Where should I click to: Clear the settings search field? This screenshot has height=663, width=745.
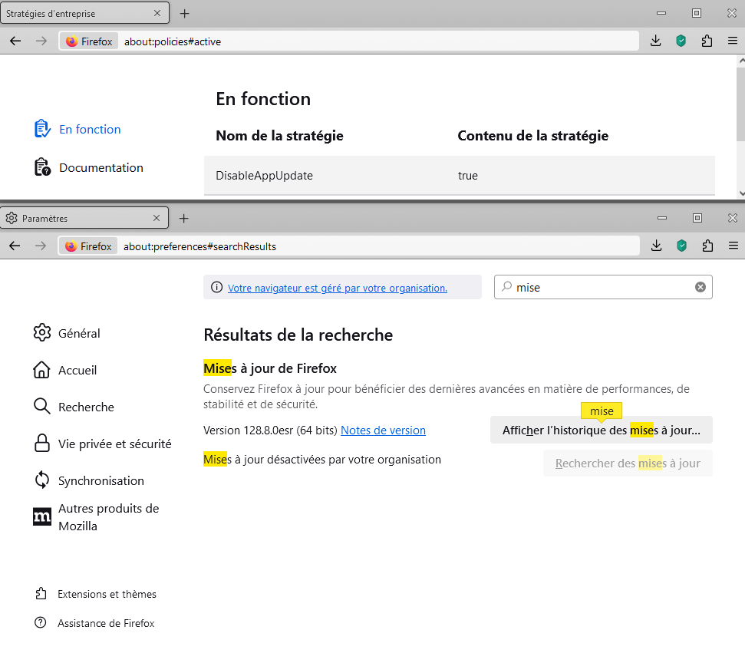(x=700, y=287)
